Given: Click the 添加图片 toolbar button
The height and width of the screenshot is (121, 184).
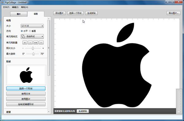Looking at the screenshot, I should click(59, 13).
